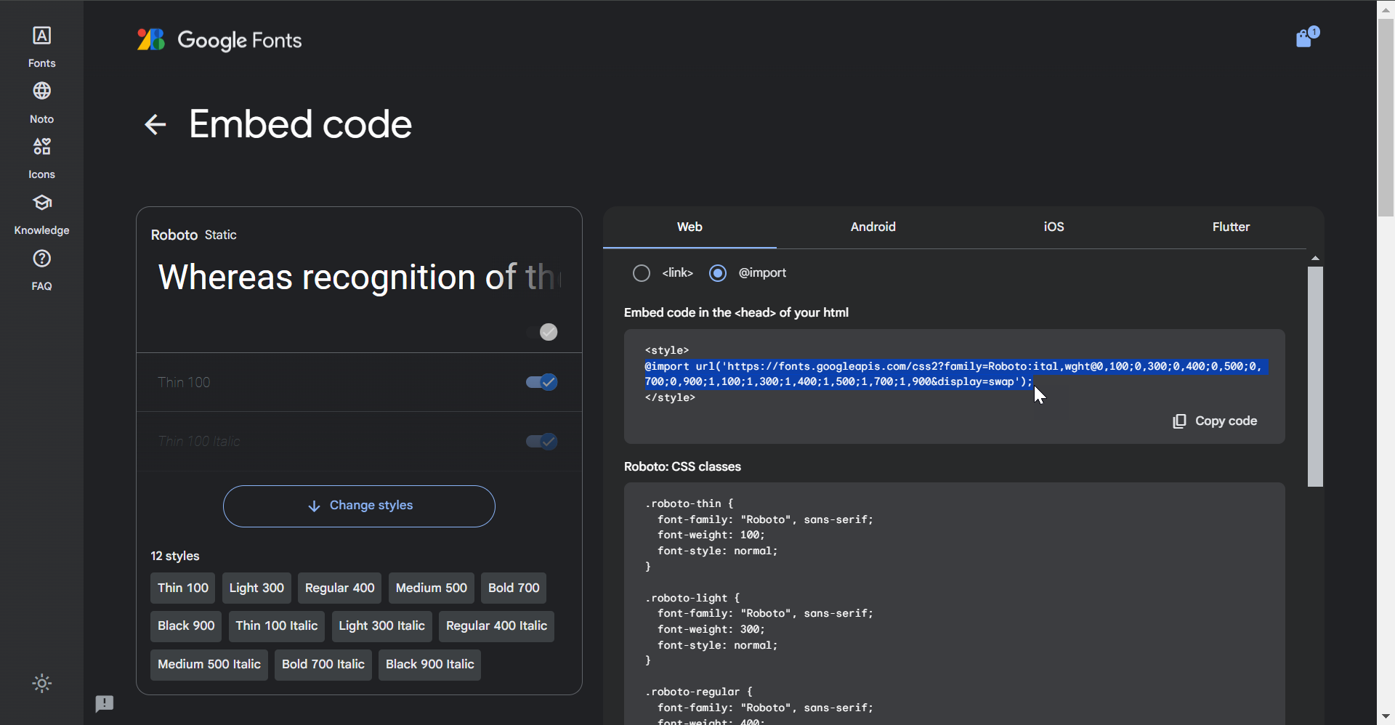Click the page scrollbar down arrow
Viewport: 1395px width, 725px height.
point(1386,717)
